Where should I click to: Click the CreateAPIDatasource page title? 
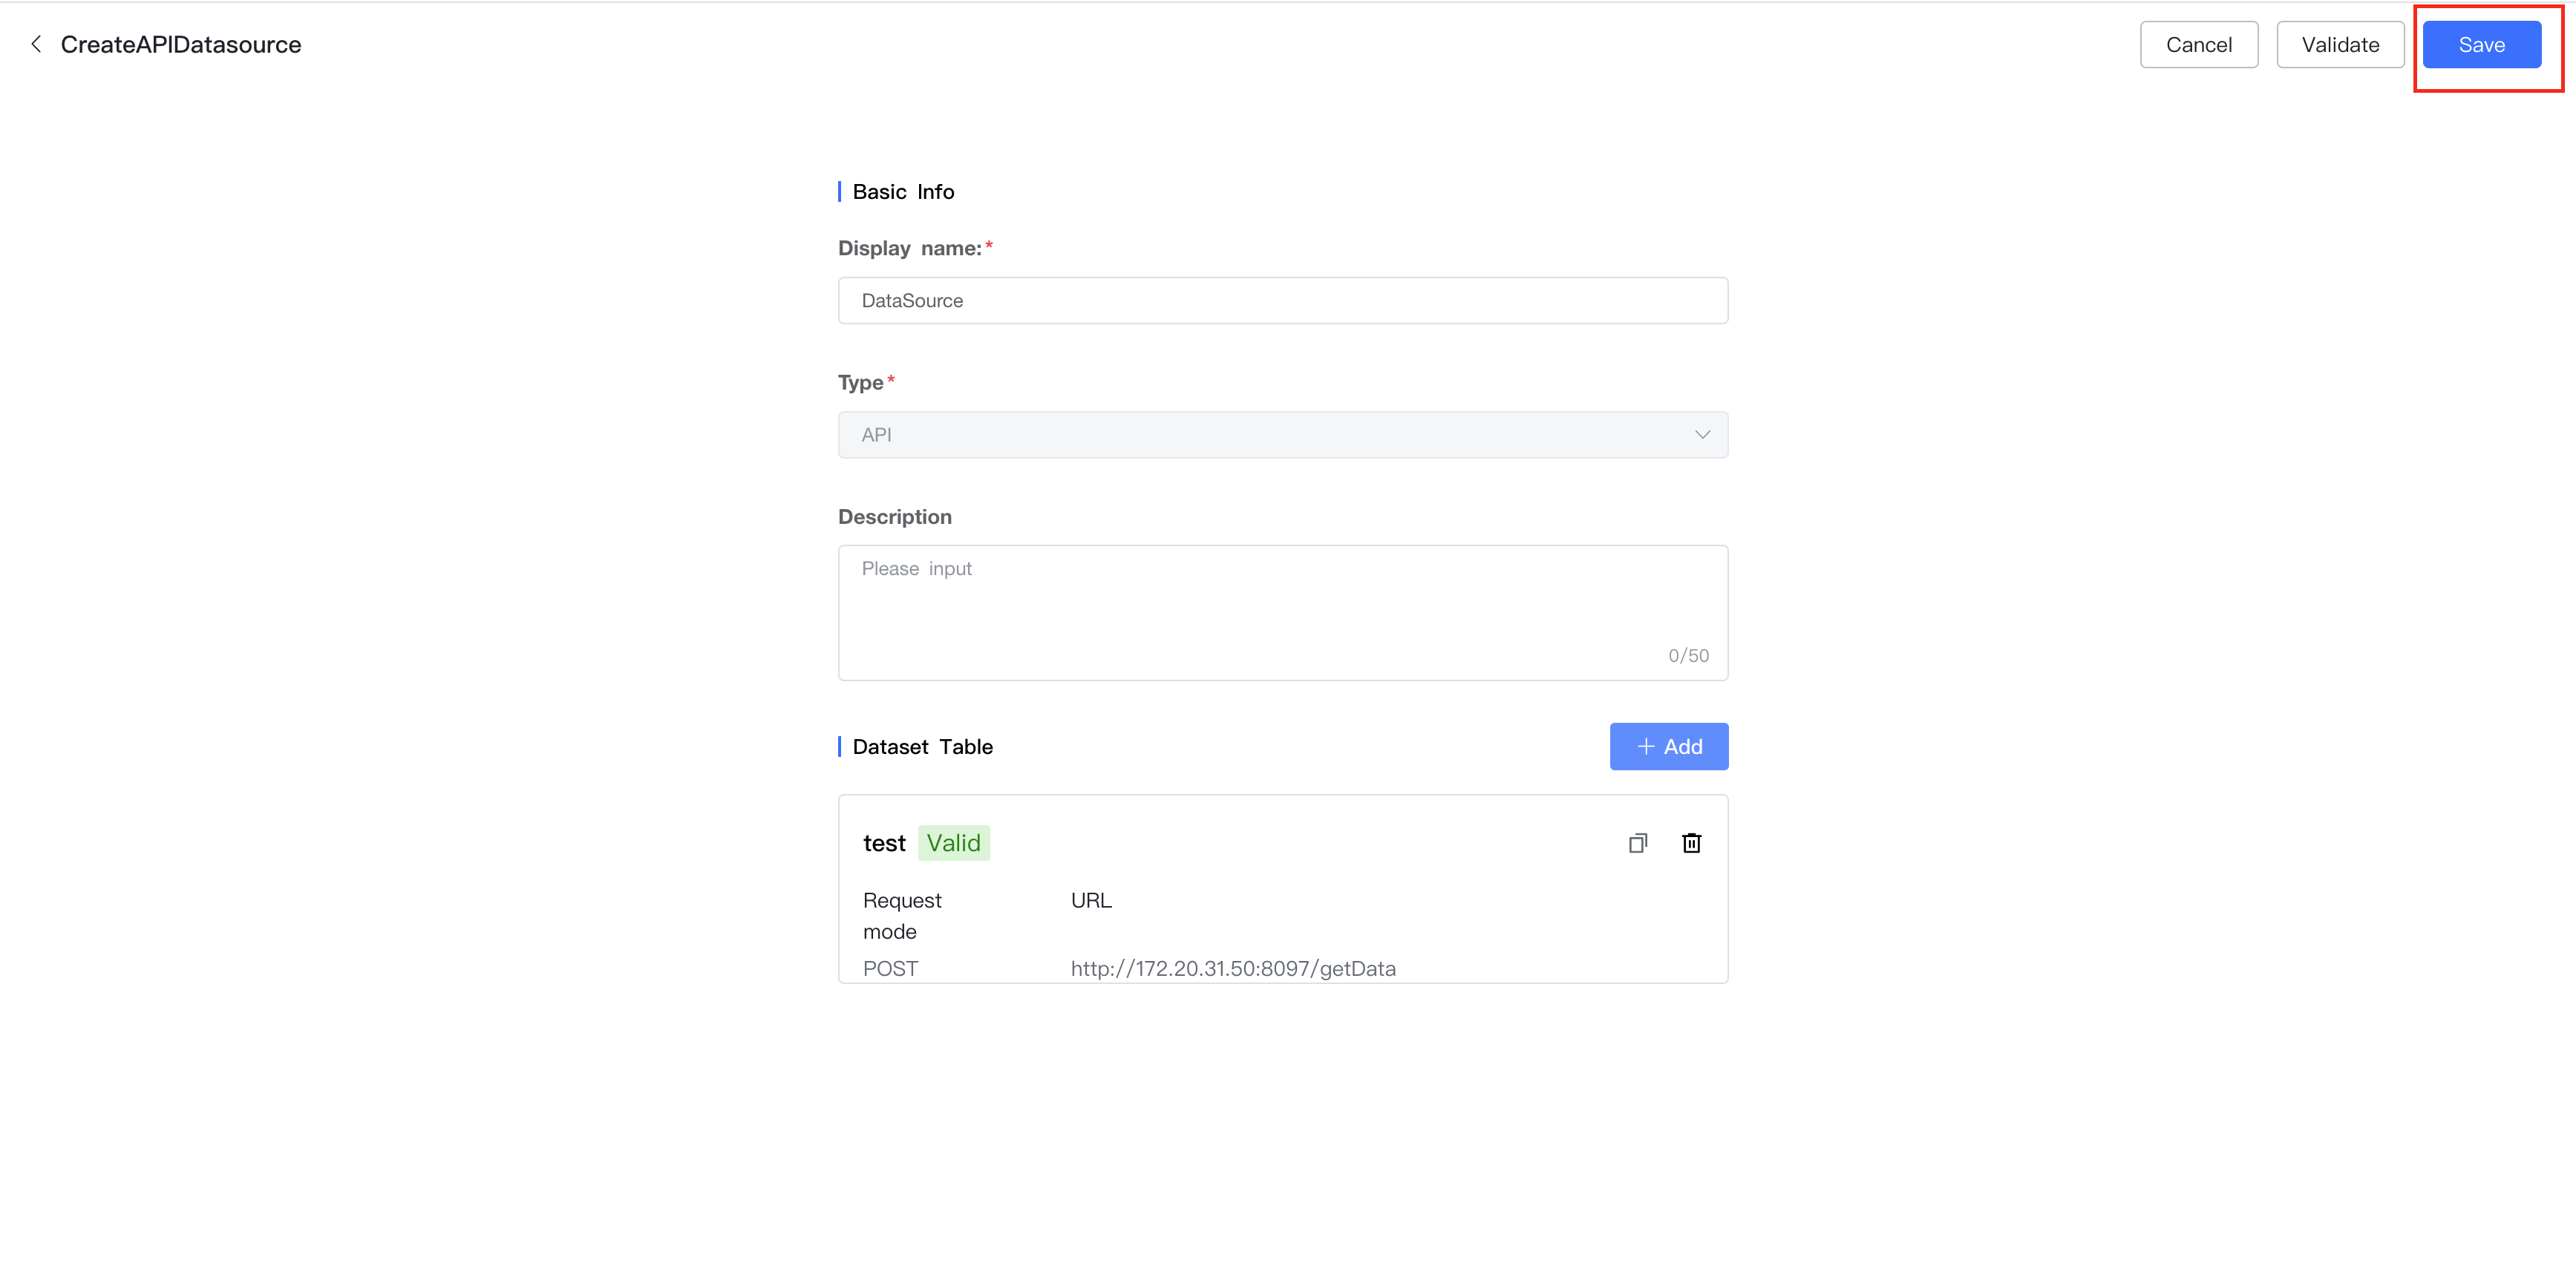[181, 44]
